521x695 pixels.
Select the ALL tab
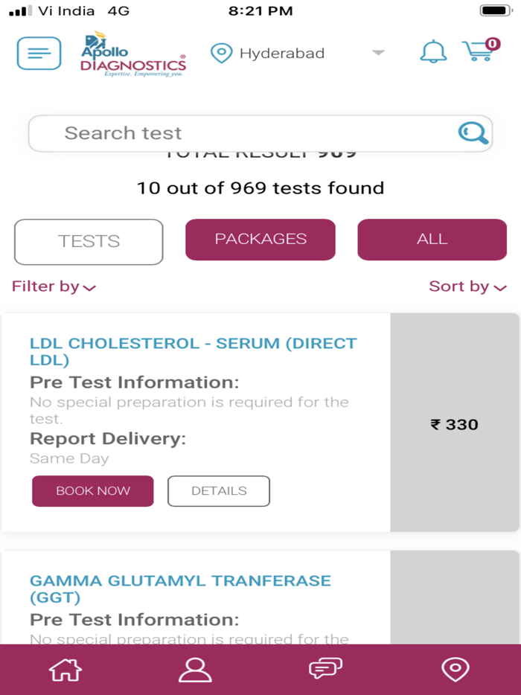coord(432,239)
